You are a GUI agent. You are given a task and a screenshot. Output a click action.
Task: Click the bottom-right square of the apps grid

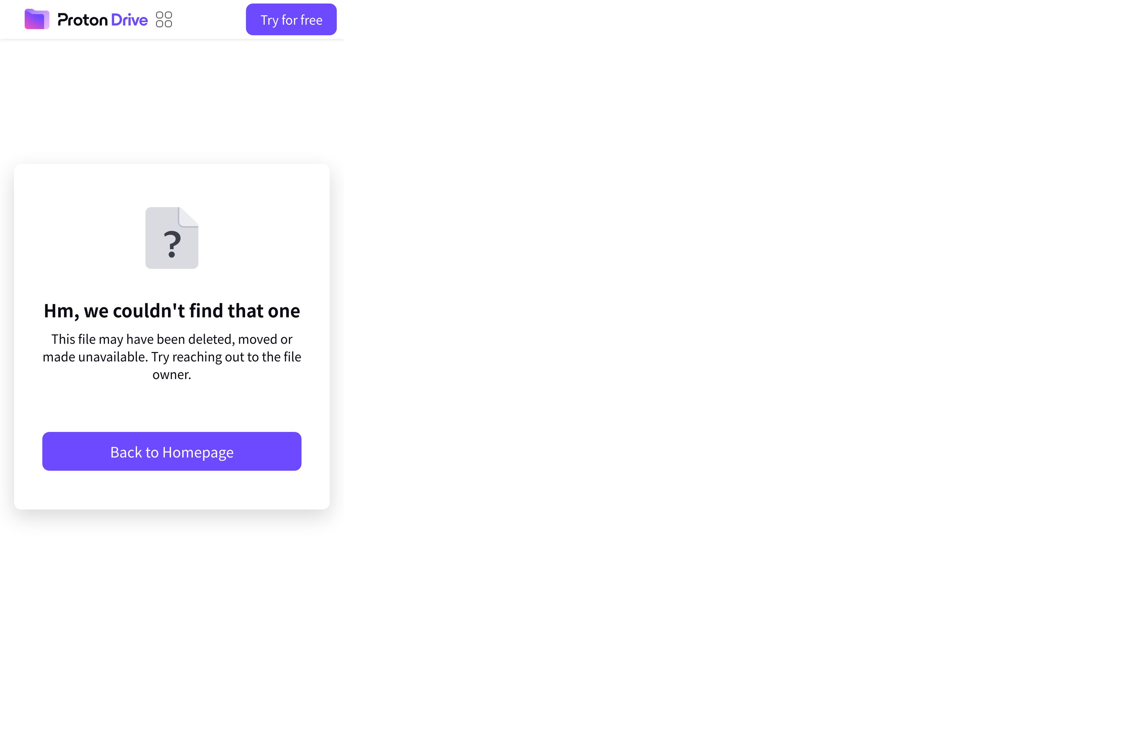pyautogui.click(x=168, y=24)
